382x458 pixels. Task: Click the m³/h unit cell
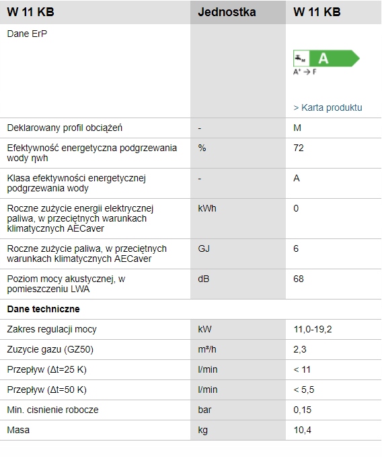pyautogui.click(x=206, y=349)
